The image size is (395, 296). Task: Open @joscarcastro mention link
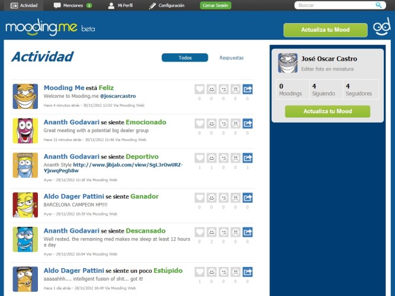click(118, 96)
